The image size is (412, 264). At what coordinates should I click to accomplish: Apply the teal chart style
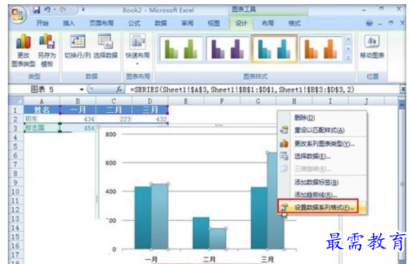[x=274, y=49]
